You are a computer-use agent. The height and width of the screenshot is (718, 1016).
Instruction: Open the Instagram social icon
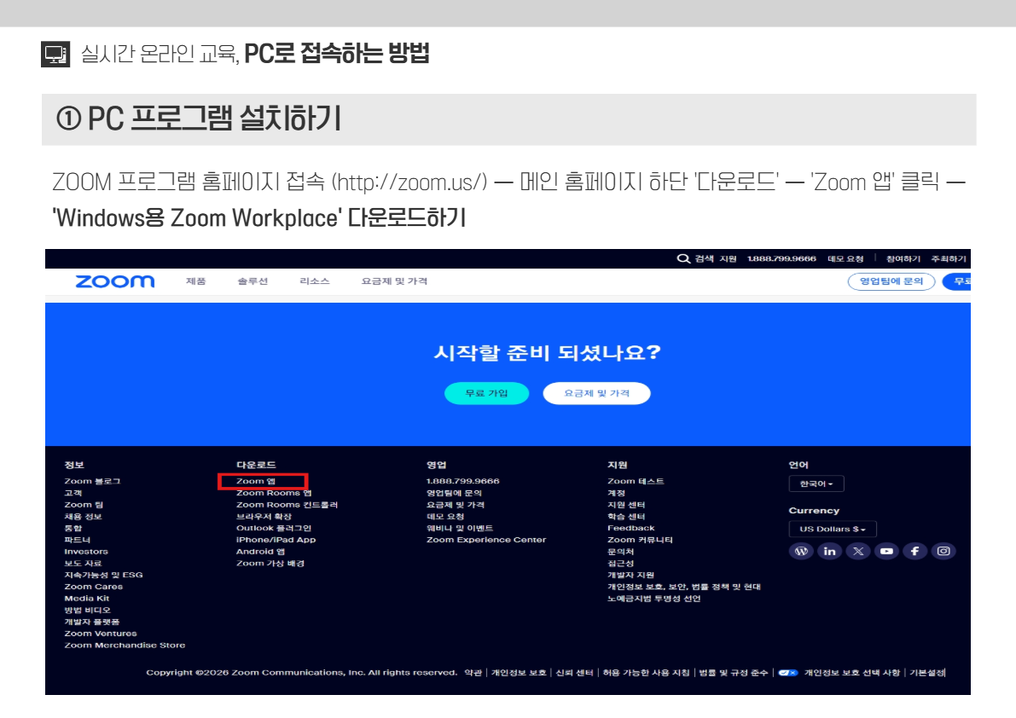coord(943,551)
